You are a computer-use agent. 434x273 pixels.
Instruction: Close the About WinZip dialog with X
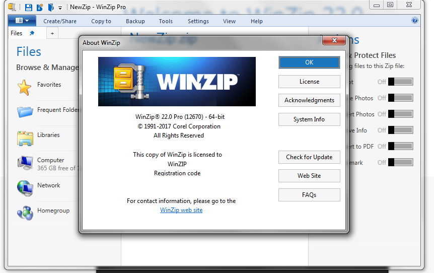point(334,40)
